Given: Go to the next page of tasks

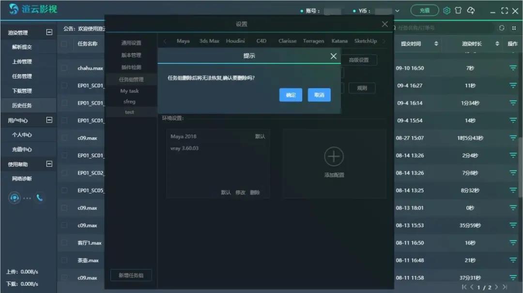Looking at the screenshot, I should (496, 287).
